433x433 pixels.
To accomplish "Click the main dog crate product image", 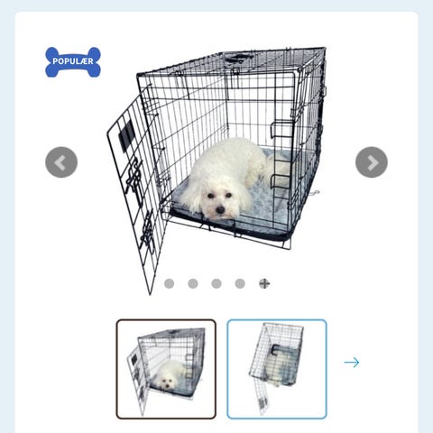I will pyautogui.click(x=216, y=170).
